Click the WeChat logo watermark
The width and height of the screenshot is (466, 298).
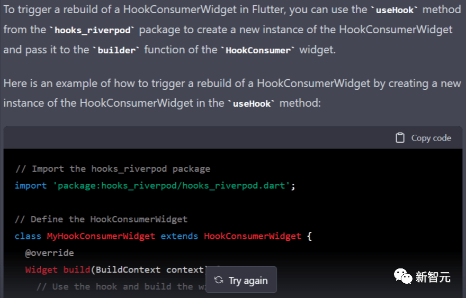[403, 277]
